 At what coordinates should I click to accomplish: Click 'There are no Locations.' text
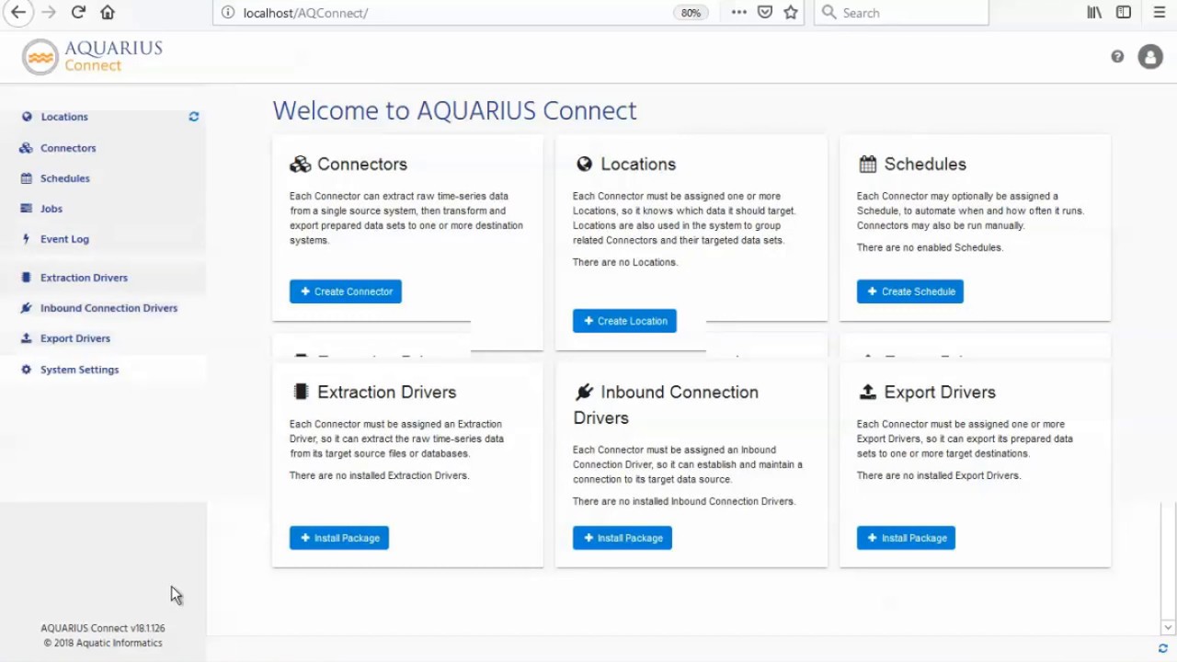[625, 263]
